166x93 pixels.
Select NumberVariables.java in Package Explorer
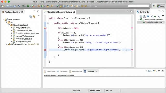click(x=25, y=36)
